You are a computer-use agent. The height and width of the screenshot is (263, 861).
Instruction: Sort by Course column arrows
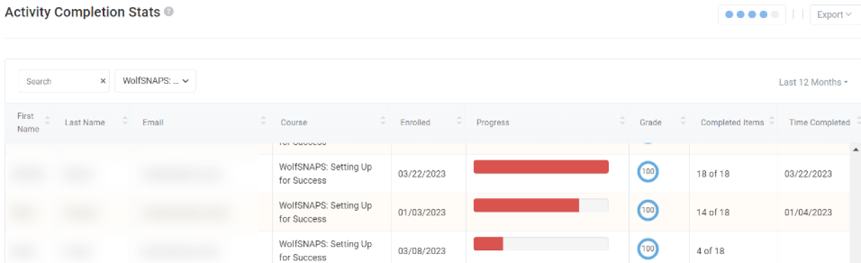[x=383, y=122]
